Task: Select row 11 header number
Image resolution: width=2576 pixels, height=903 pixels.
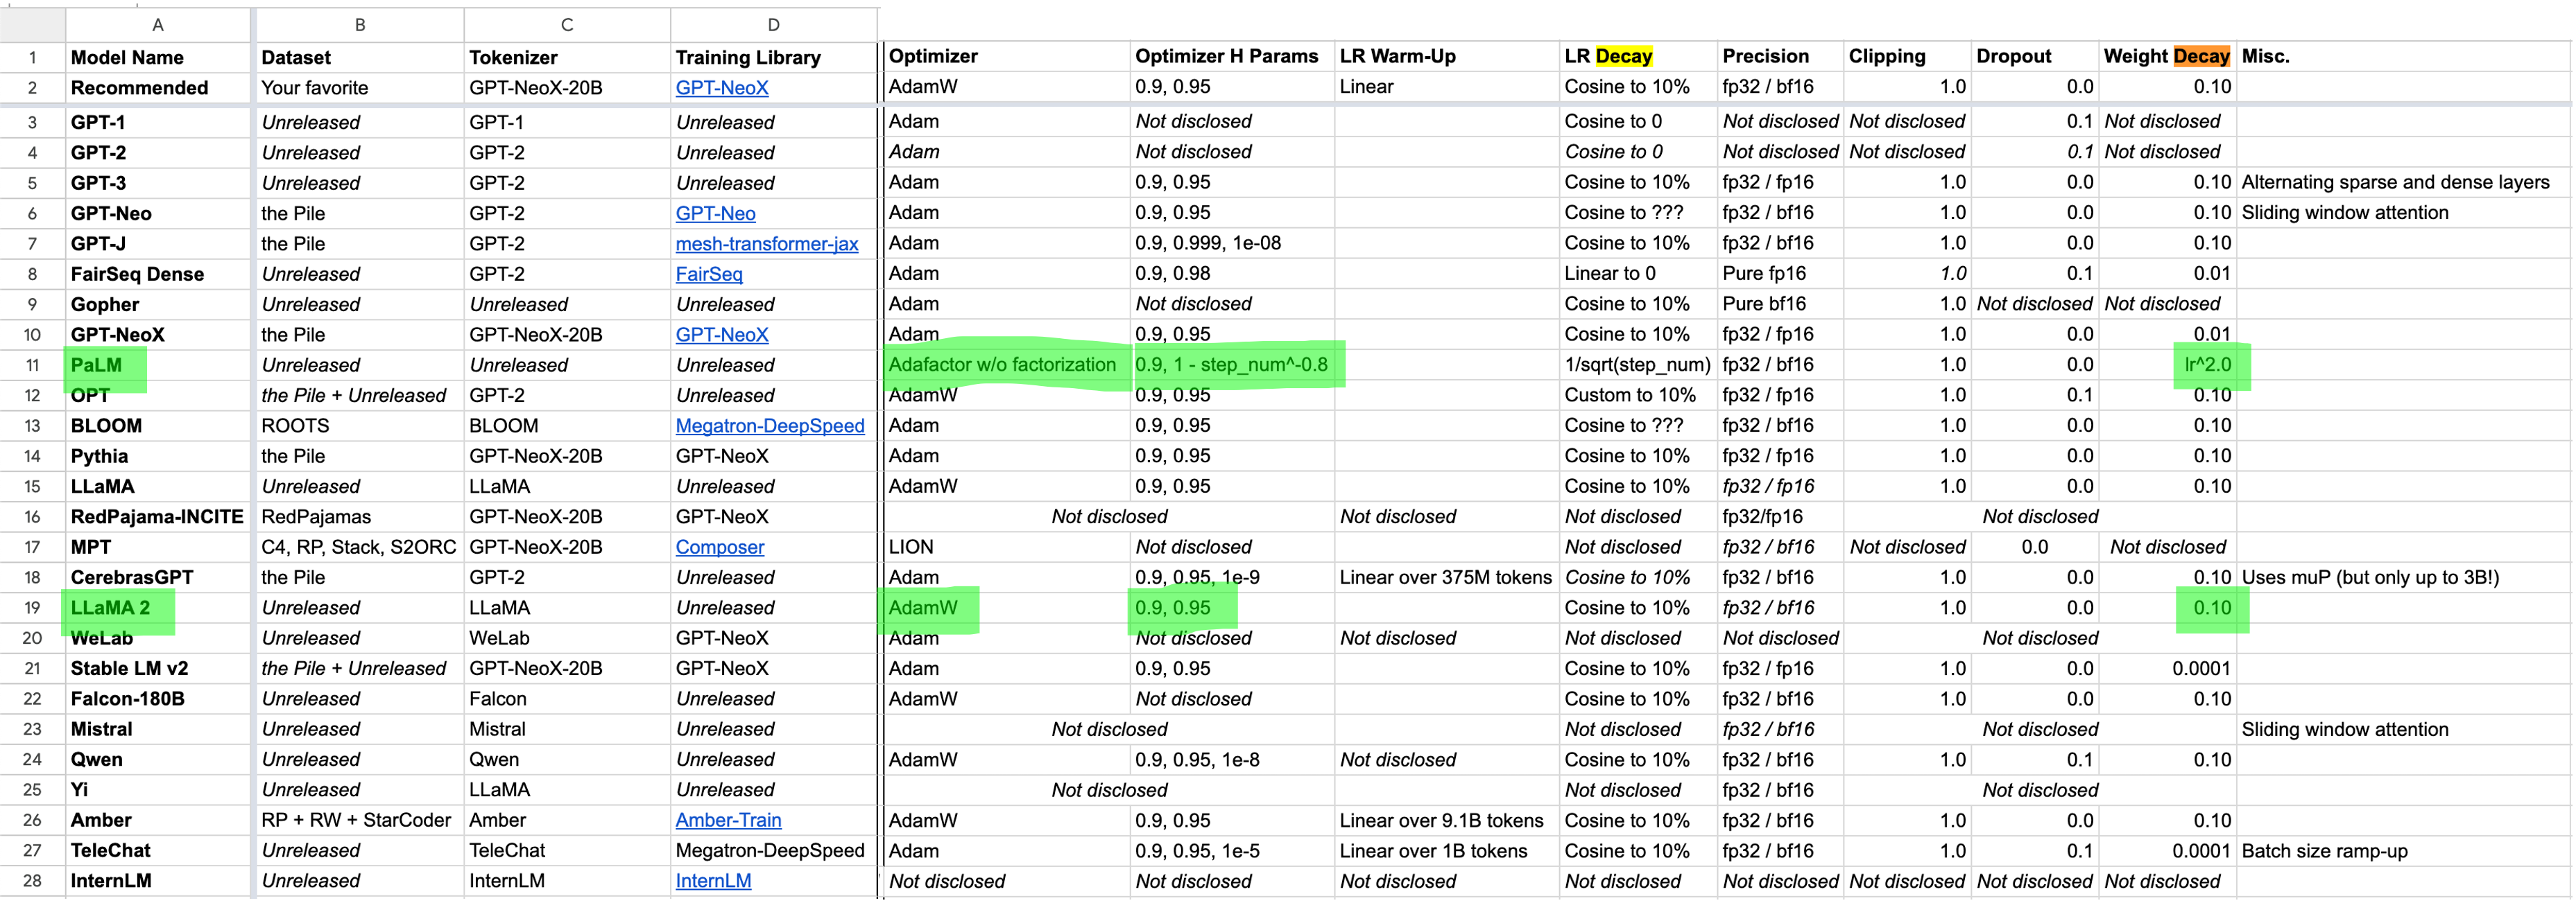Action: (x=32, y=366)
